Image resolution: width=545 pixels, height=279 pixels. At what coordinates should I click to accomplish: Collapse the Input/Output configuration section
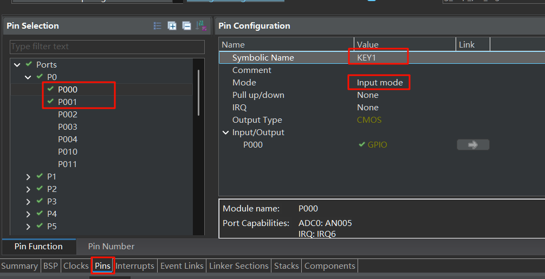pyautogui.click(x=225, y=132)
